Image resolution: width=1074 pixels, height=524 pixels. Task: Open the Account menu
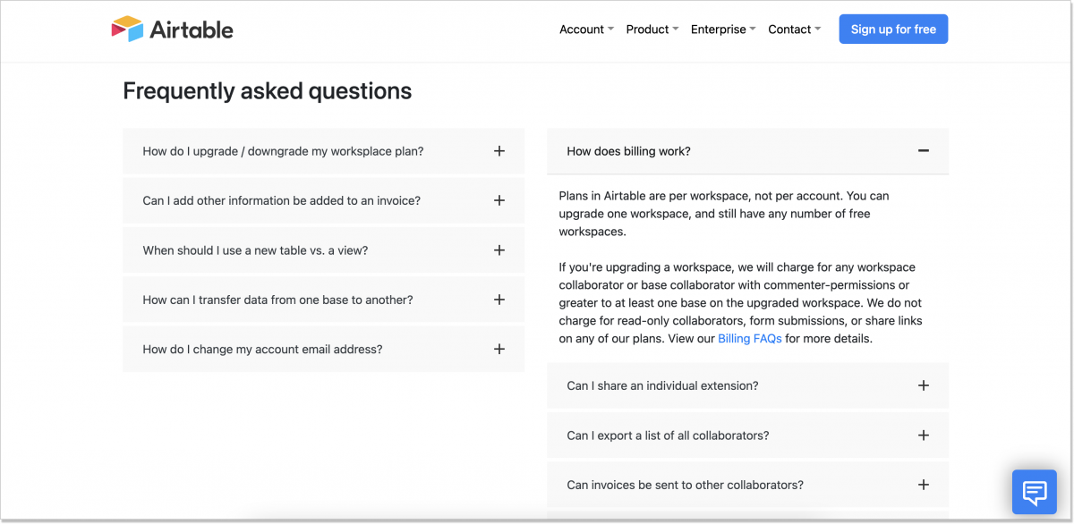tap(586, 29)
